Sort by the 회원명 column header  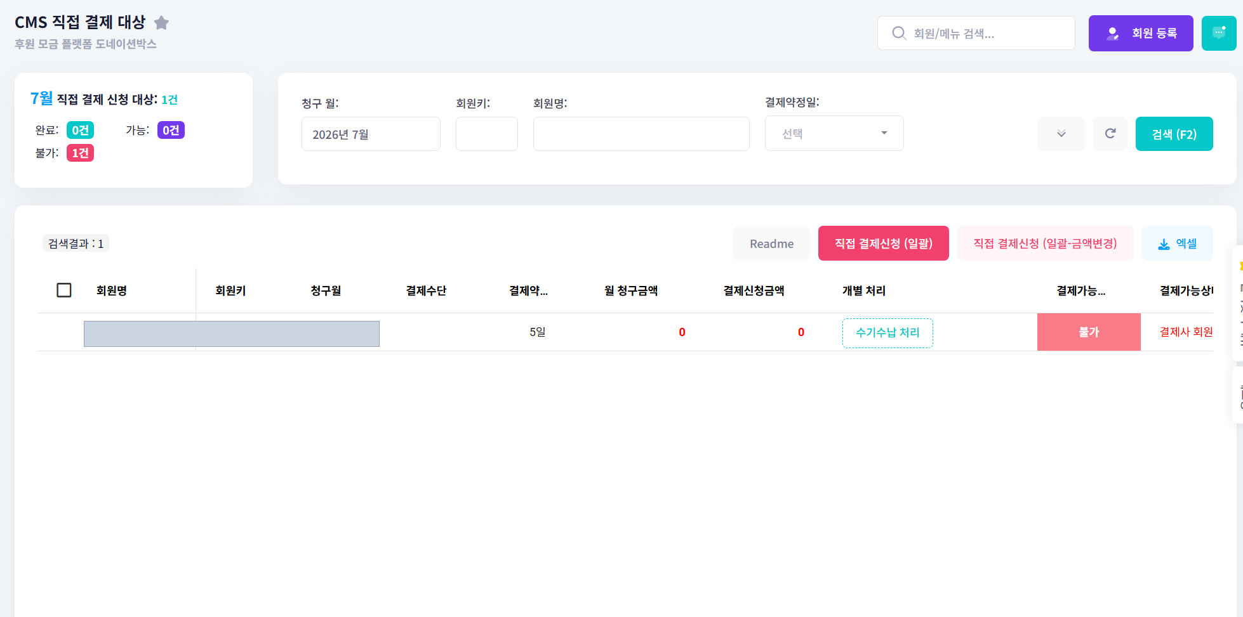112,290
